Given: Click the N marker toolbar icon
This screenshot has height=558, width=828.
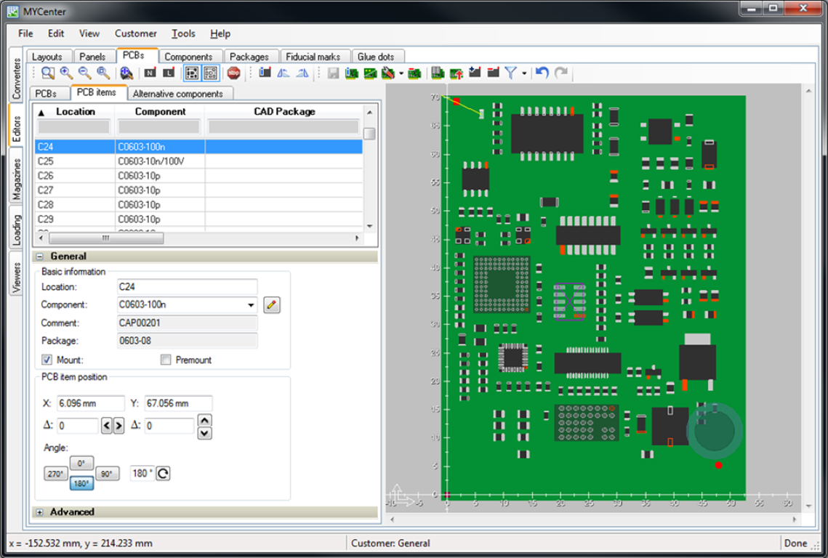Looking at the screenshot, I should [150, 73].
